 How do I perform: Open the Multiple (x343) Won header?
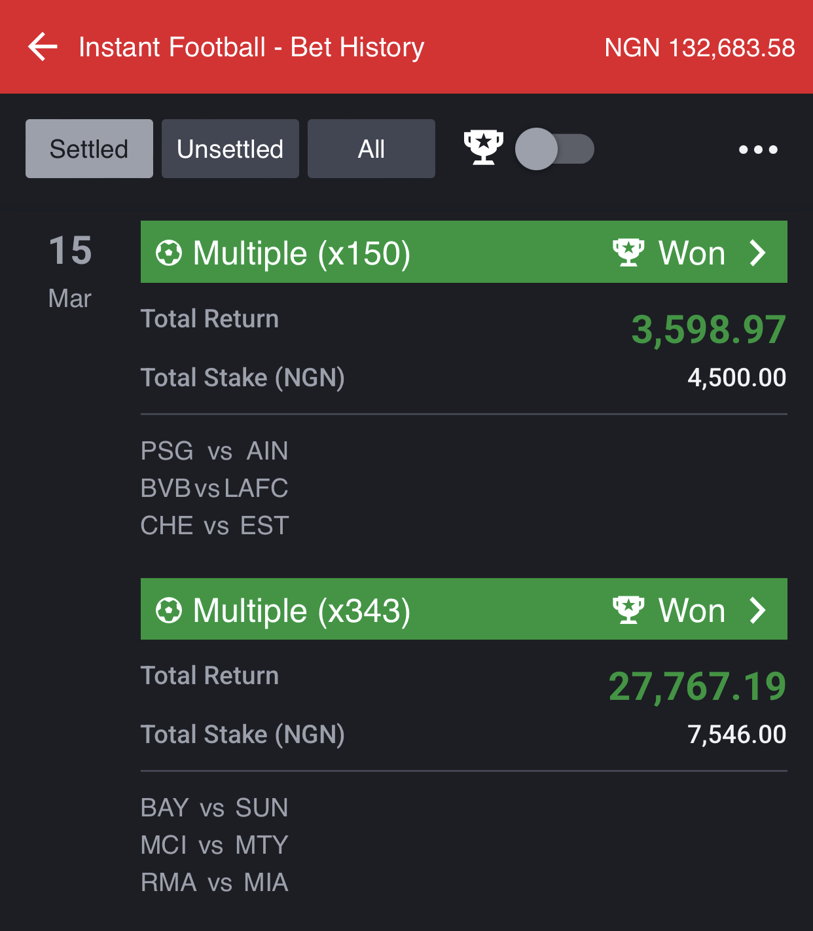pos(463,609)
